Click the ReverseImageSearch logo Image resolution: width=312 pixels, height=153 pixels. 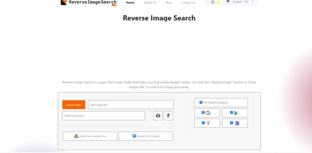pyautogui.click(x=89, y=3)
